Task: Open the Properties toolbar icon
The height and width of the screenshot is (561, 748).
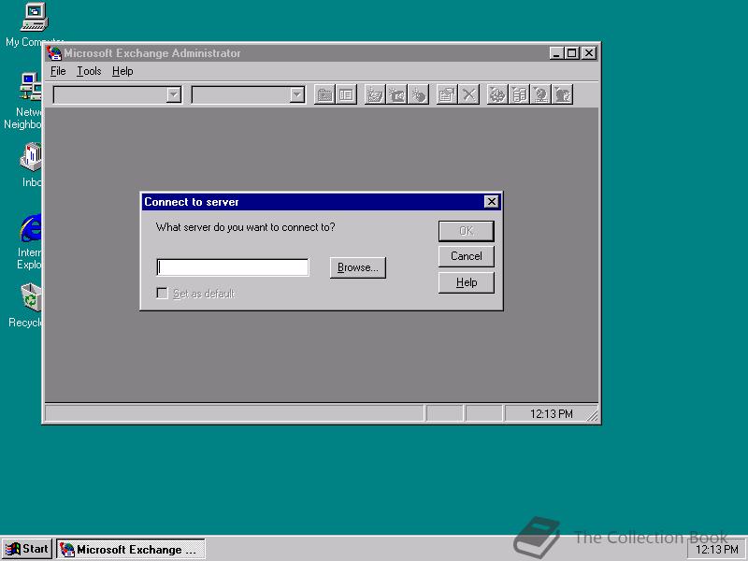Action: tap(448, 94)
